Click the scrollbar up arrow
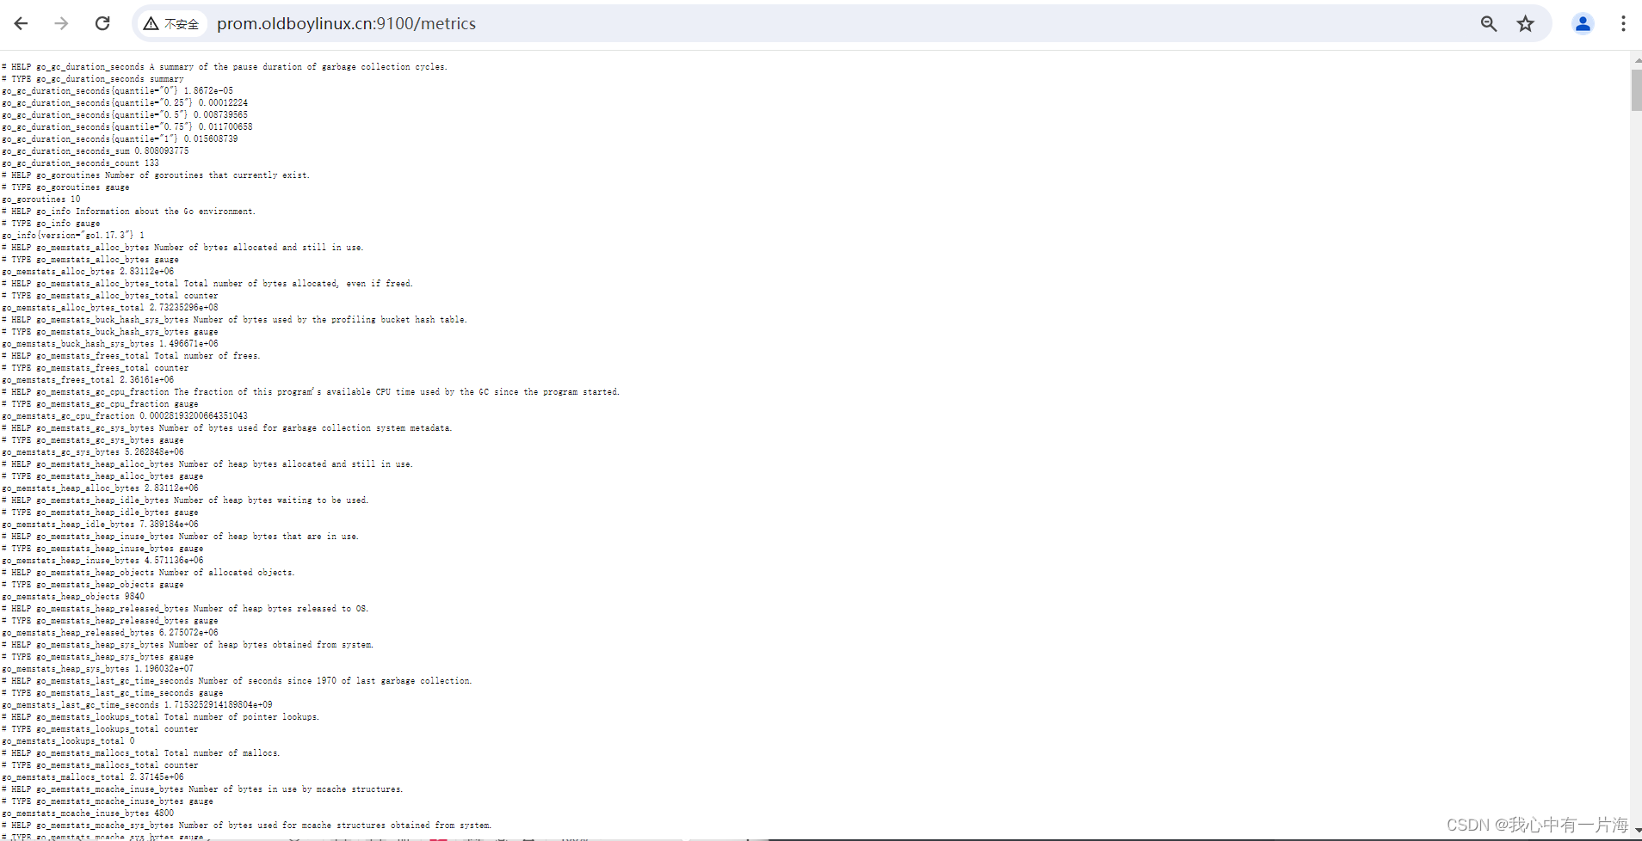The height and width of the screenshot is (841, 1642). (x=1636, y=60)
